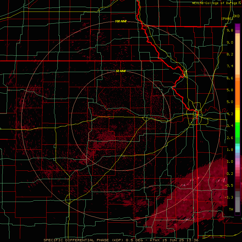Click the [PHAS] legend title
This screenshot has height=242, width=242.
tap(227, 19)
